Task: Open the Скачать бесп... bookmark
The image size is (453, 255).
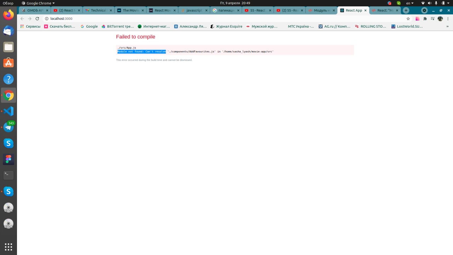Action: 59,26
